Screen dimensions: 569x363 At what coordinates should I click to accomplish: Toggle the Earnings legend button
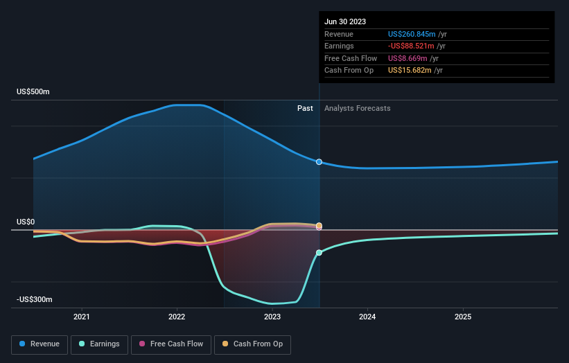[x=99, y=344]
